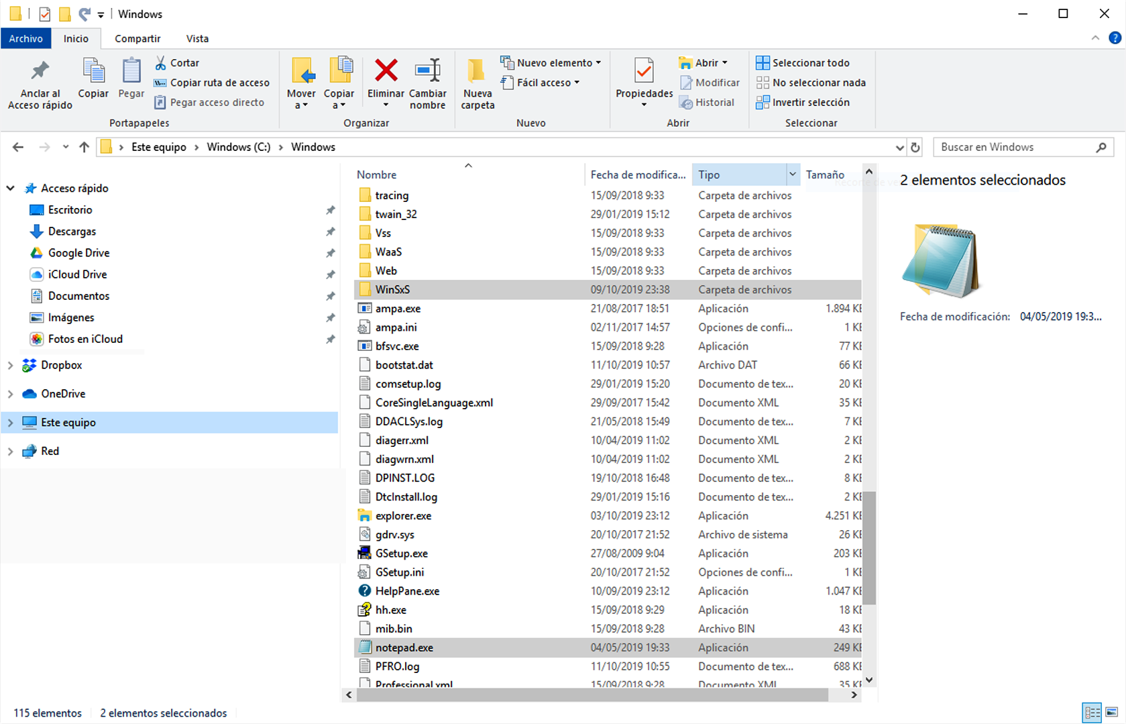
Task: Click the title-bar properties checkmark icon
Action: (44, 13)
